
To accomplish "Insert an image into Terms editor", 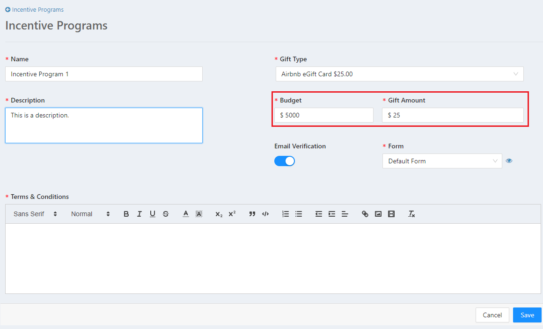I will tap(378, 214).
